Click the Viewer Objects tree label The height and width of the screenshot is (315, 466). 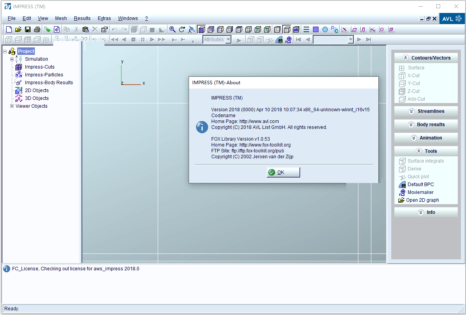tap(32, 106)
